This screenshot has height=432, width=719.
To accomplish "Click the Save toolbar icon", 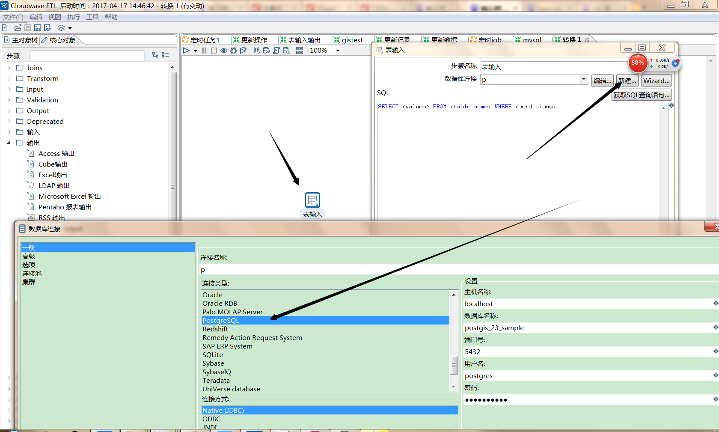I will pos(38,28).
